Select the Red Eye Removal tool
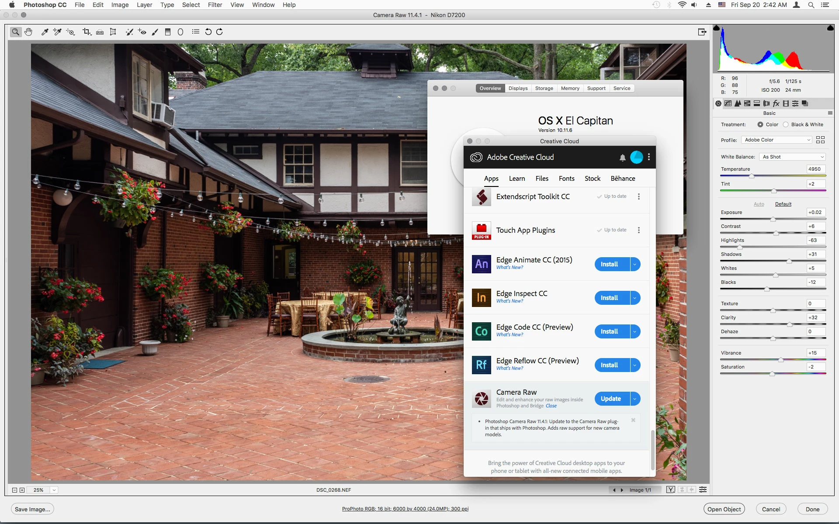Screen dimensions: 839x524 [x=142, y=32]
